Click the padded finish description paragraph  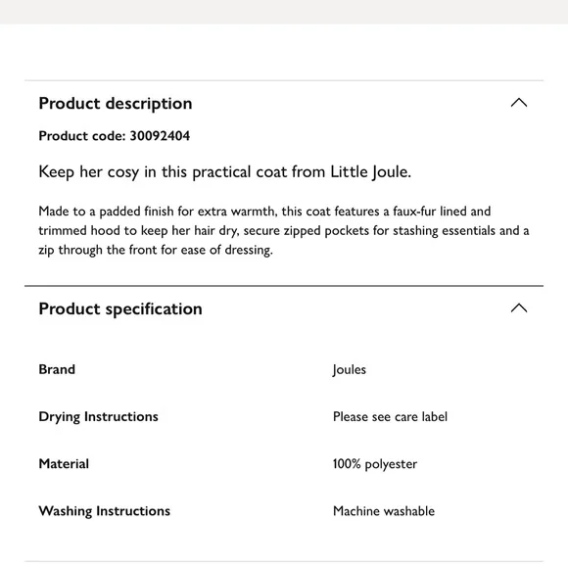(x=284, y=231)
